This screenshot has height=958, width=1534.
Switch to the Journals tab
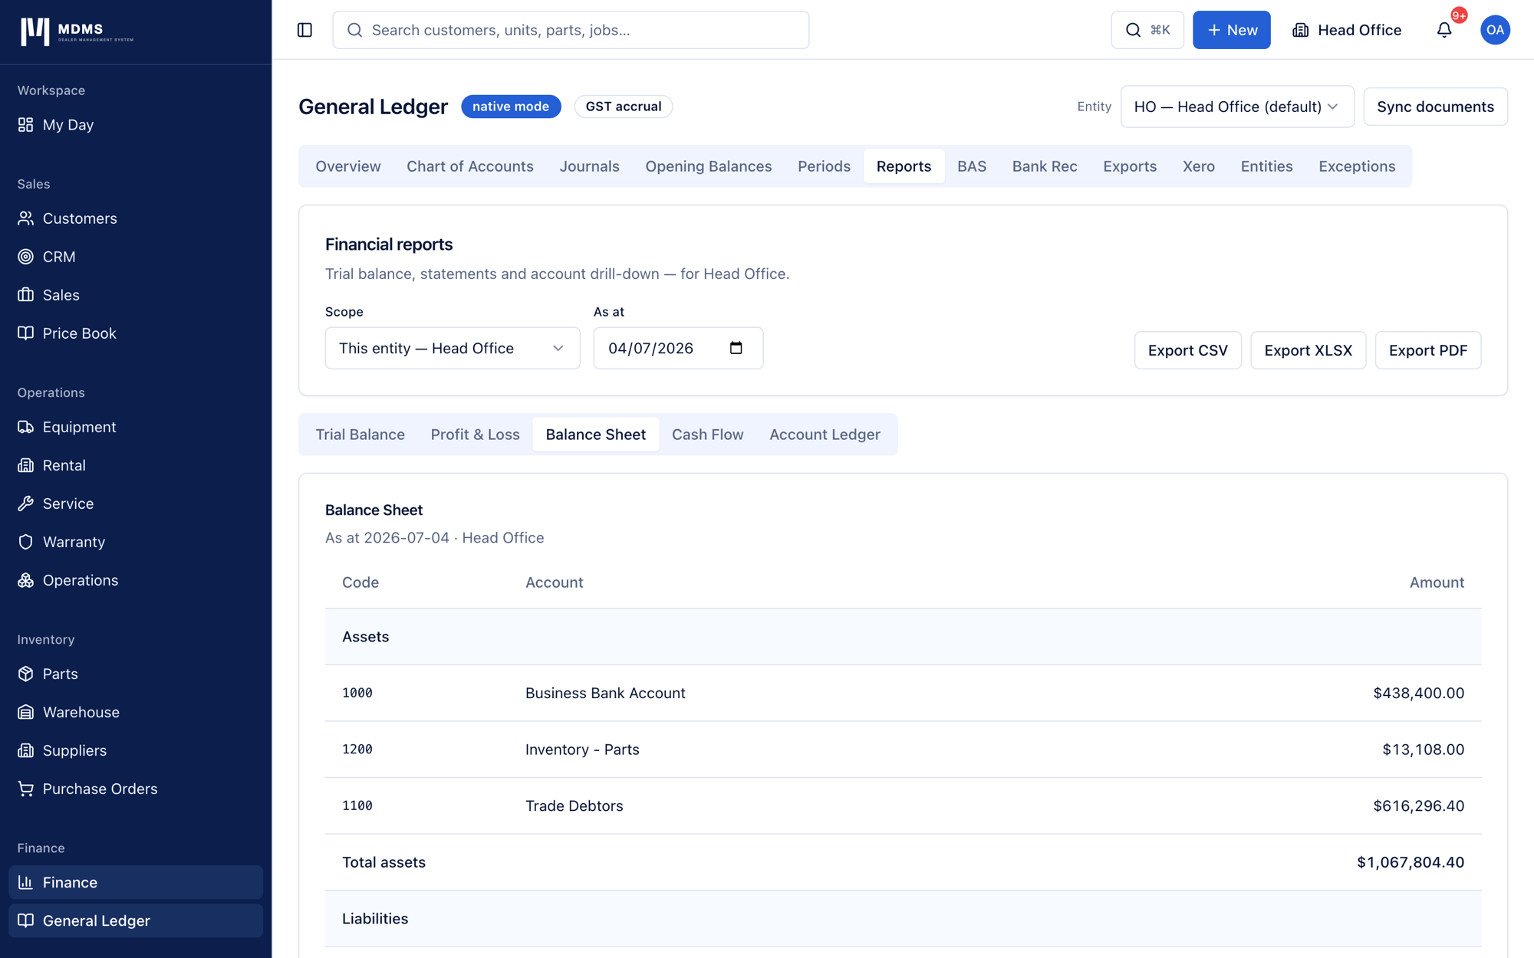(589, 166)
